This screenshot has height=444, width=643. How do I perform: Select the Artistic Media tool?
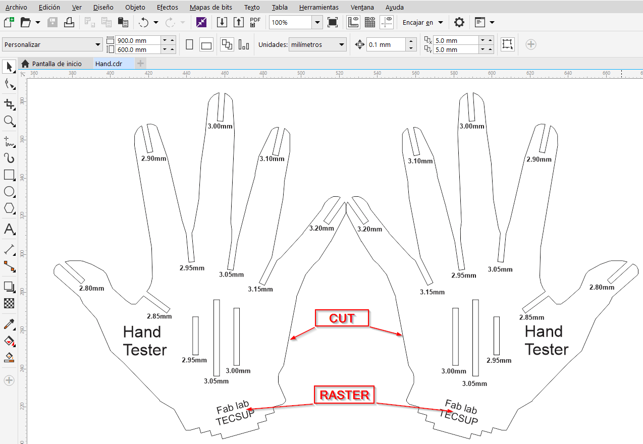tap(9, 158)
